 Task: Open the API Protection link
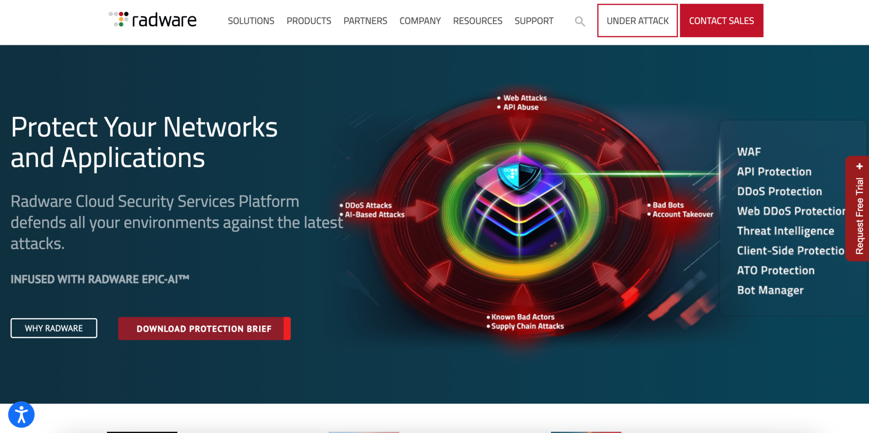(x=774, y=171)
